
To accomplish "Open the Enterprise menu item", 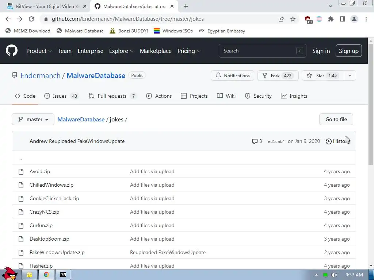I will point(91,51).
